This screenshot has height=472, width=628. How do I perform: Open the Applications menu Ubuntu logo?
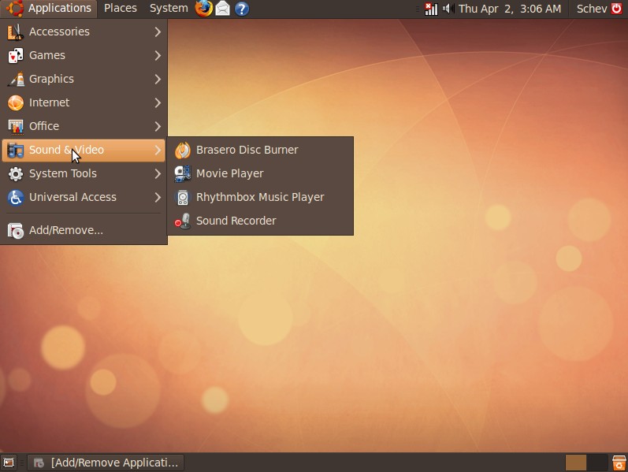point(15,9)
